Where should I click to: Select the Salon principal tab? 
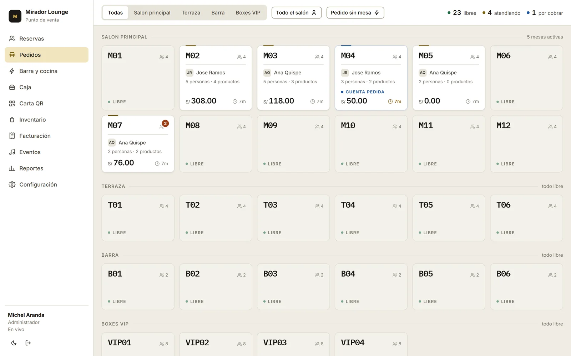pyautogui.click(x=152, y=13)
